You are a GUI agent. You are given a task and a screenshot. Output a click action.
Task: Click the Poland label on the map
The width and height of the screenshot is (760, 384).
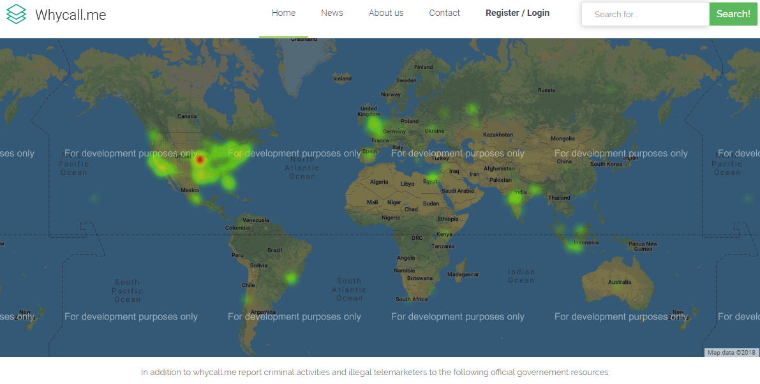(410, 122)
